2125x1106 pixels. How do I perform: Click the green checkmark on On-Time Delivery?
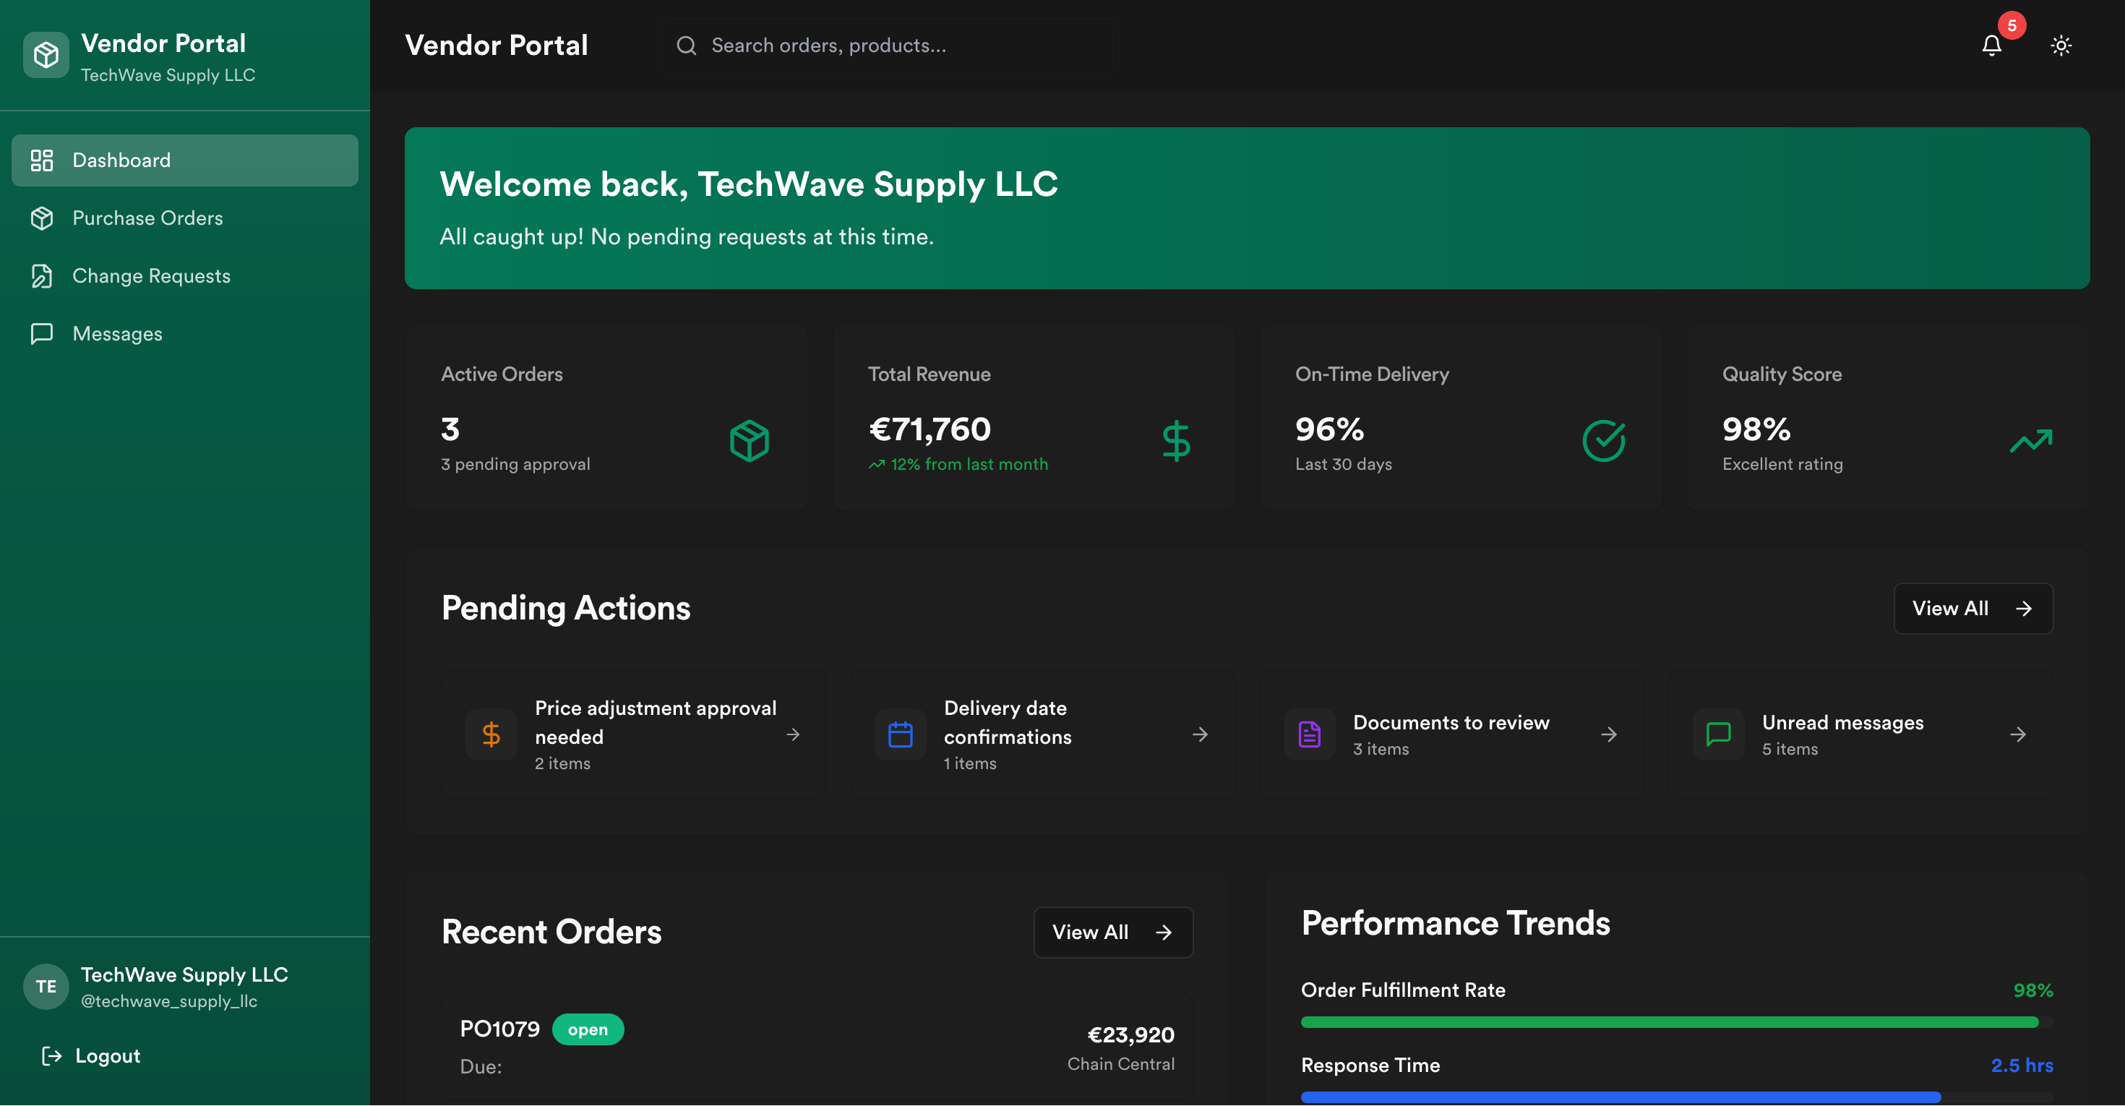pos(1603,440)
